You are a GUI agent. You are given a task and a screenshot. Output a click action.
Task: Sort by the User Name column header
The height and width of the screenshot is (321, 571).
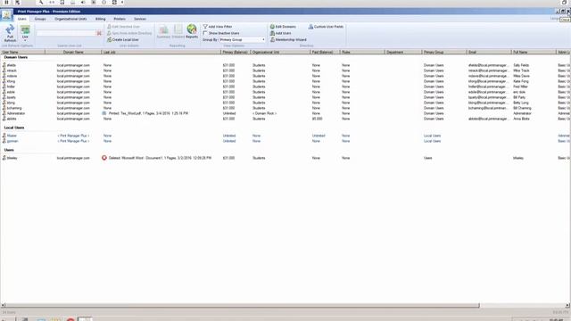[x=22, y=52]
